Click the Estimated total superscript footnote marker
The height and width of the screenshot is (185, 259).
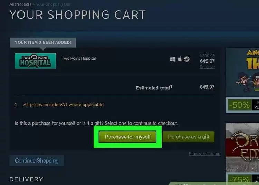point(171,86)
